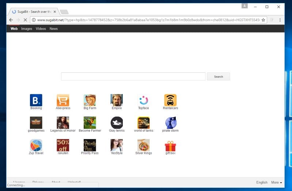Screen dimensions: 292x191
Task: Launch the Big Farm icon
Action: pos(90,100)
